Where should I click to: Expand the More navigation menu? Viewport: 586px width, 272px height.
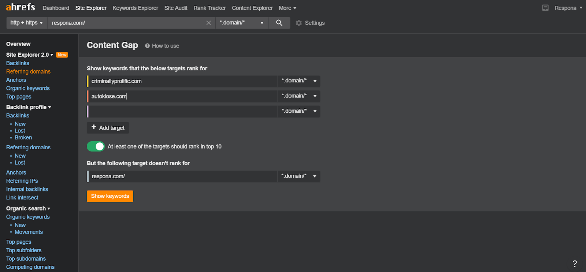coord(288,8)
